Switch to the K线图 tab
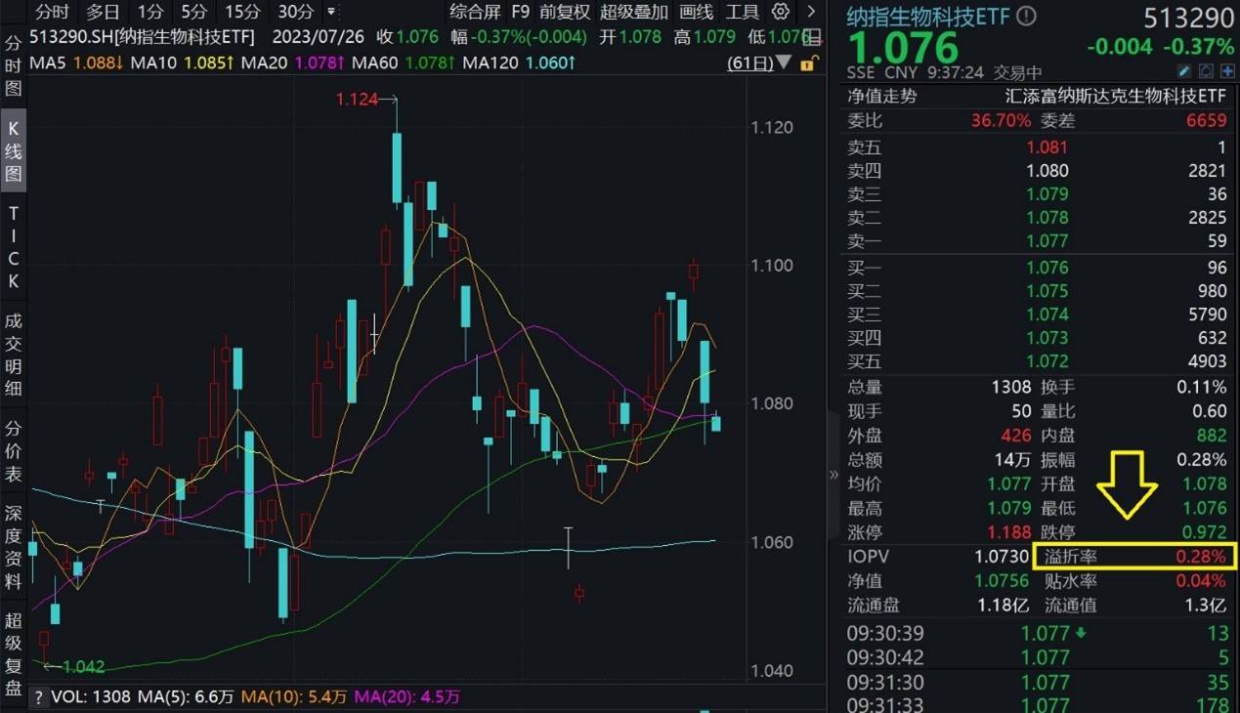This screenshot has height=713, width=1240. click(12, 143)
